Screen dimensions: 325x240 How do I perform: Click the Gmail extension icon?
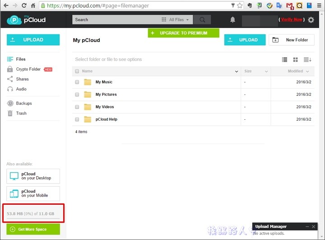[290, 6]
